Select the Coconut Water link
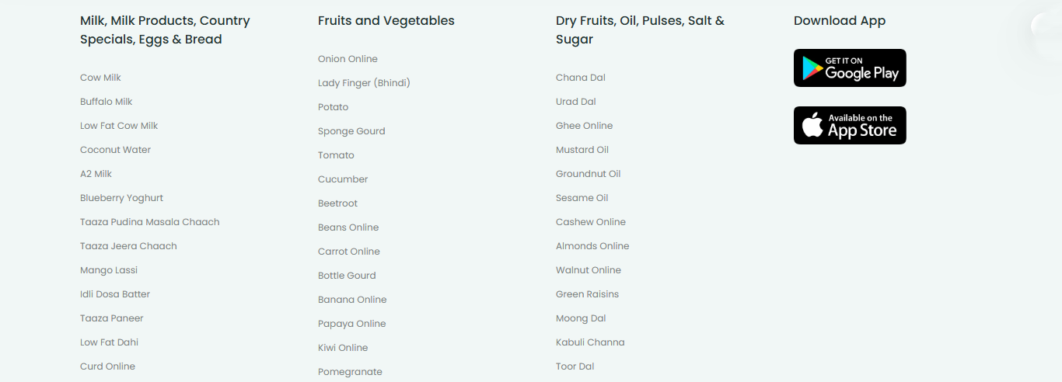The height and width of the screenshot is (382, 1062). 116,150
